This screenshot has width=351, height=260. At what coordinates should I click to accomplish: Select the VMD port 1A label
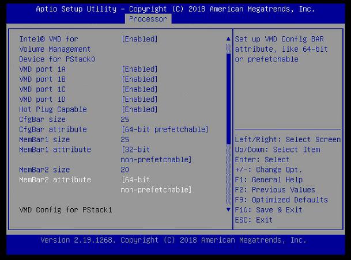(x=43, y=69)
